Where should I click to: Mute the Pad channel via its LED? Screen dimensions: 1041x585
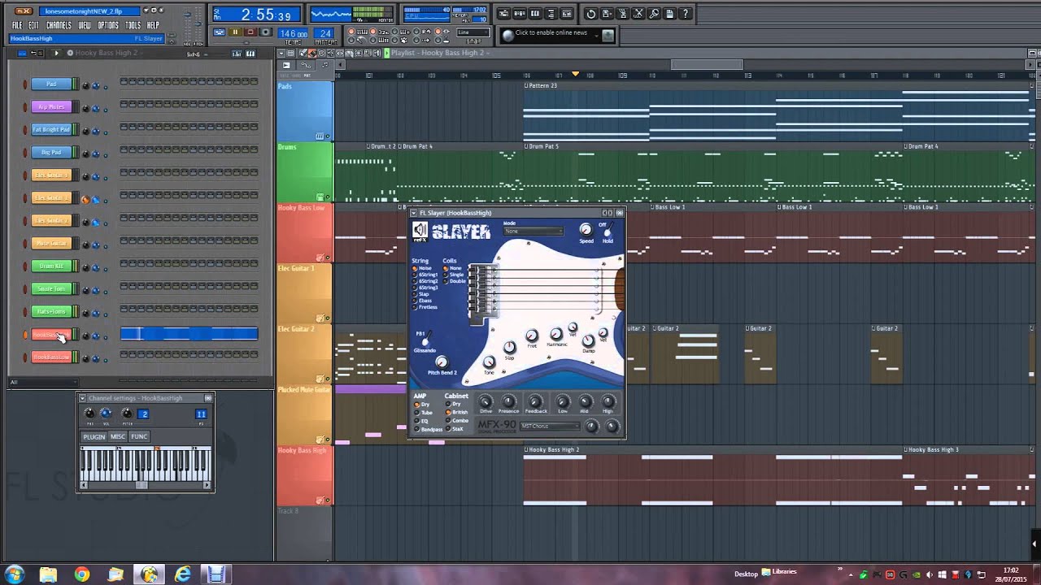[25, 84]
